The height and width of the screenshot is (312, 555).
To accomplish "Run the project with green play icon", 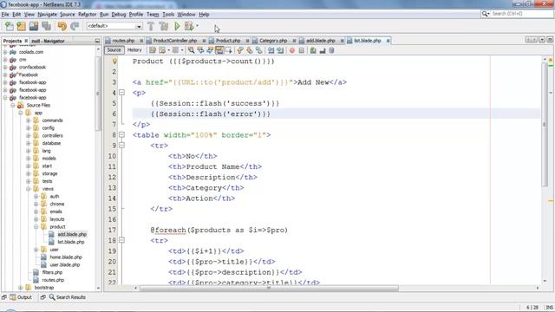I will 177,26.
